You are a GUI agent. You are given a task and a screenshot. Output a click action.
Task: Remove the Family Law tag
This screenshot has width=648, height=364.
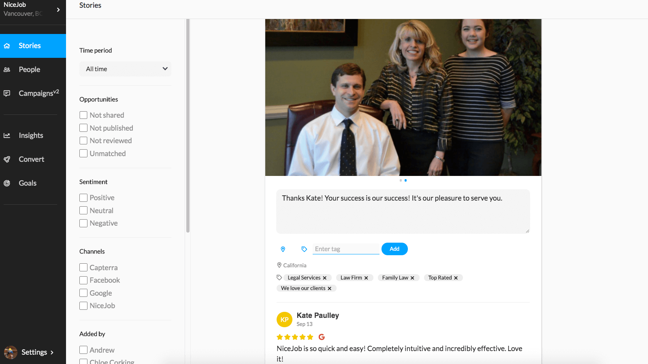[x=412, y=278]
